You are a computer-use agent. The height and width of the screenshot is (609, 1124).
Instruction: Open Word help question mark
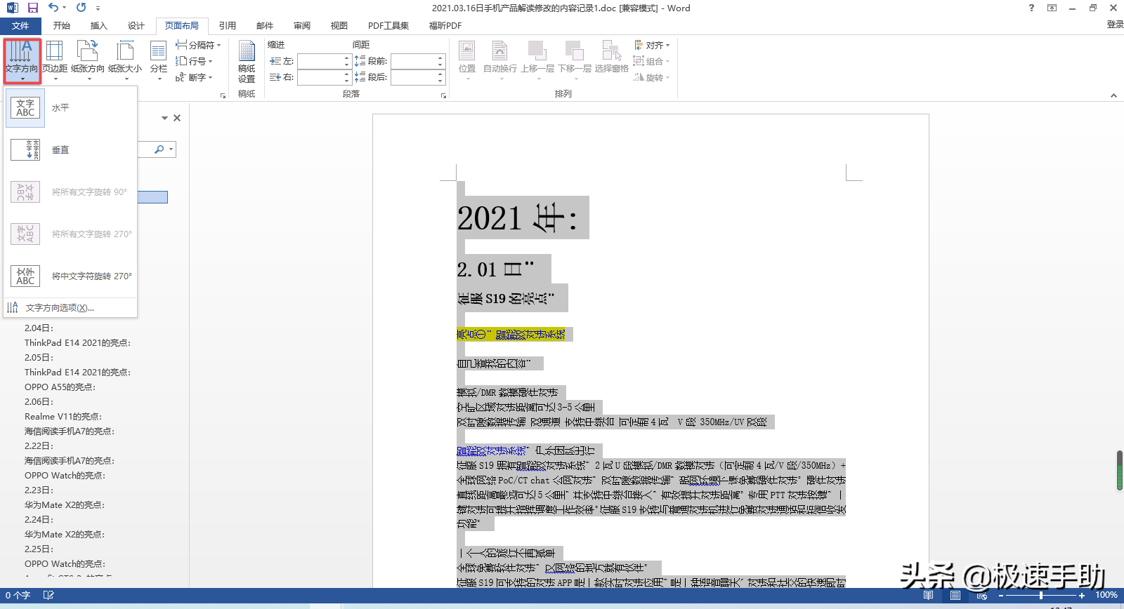pos(1031,8)
